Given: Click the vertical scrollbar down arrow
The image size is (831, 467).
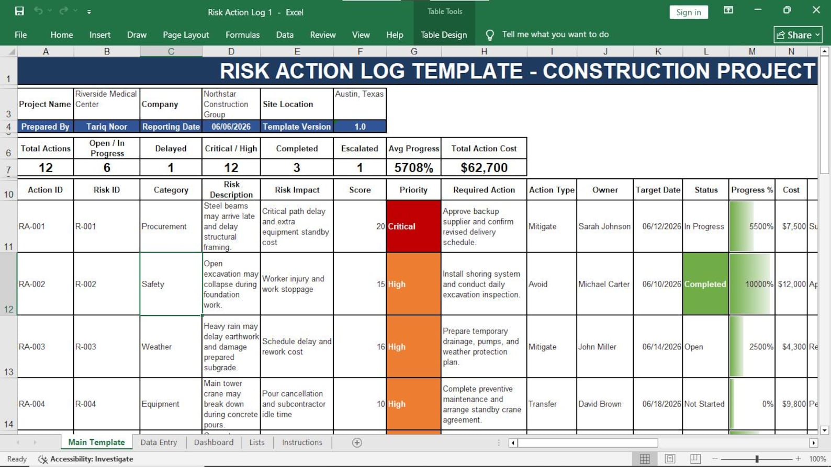Looking at the screenshot, I should (824, 430).
